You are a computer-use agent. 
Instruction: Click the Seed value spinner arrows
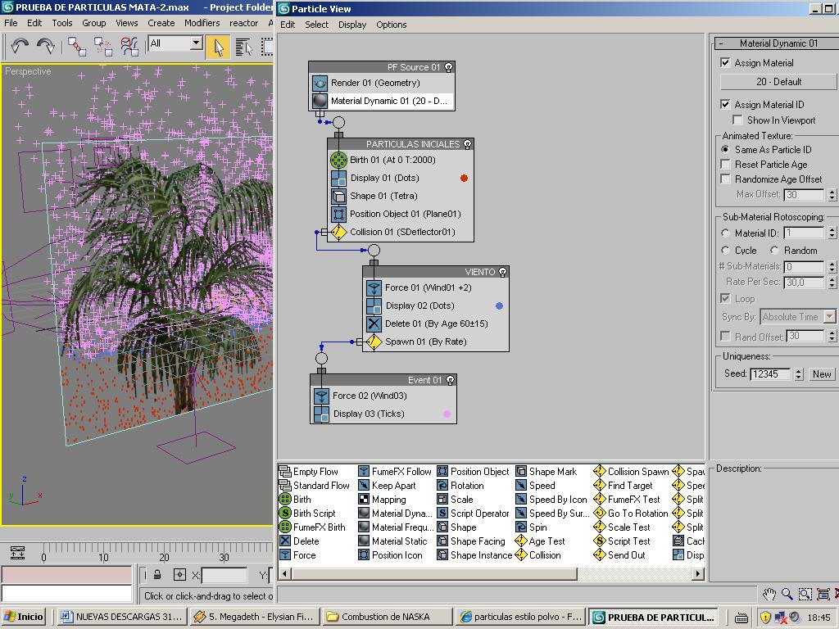[798, 373]
